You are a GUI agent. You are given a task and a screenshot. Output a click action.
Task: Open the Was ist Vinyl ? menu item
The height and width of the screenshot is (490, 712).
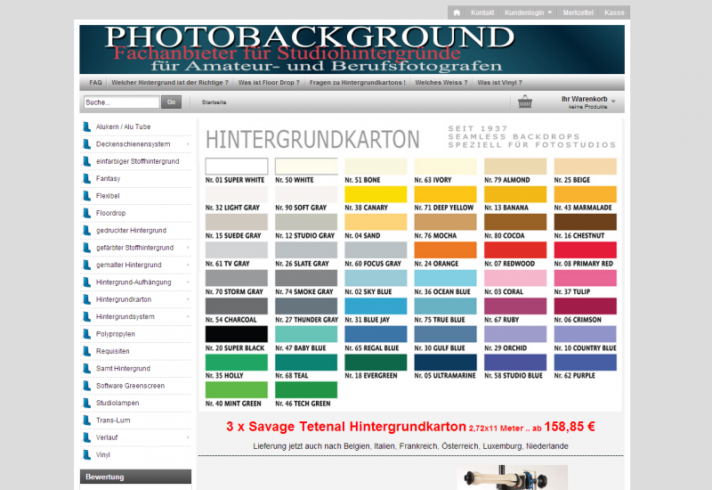tap(500, 82)
